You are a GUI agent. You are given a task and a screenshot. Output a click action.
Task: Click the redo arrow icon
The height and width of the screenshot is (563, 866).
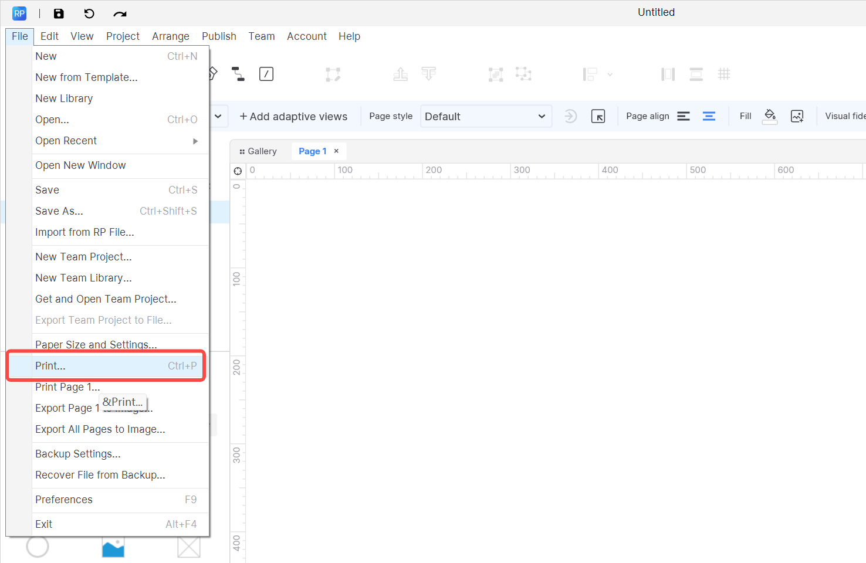(x=120, y=13)
